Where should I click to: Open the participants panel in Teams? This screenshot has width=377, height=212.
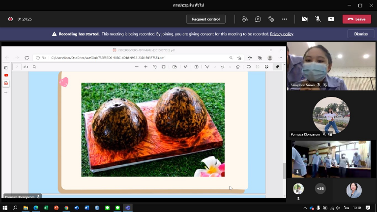pyautogui.click(x=244, y=19)
